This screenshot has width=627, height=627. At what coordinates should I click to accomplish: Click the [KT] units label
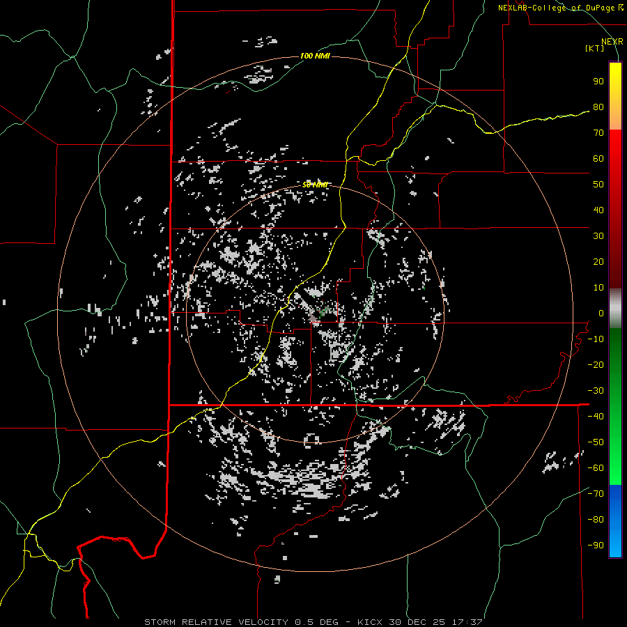coord(594,48)
